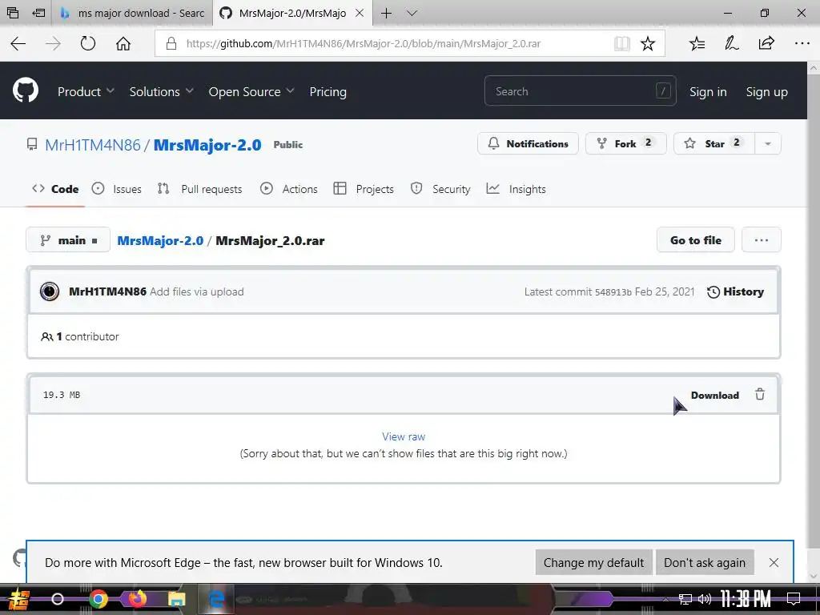Screen dimensions: 820x615
Task: Open the browser home page icon
Action: point(123,43)
